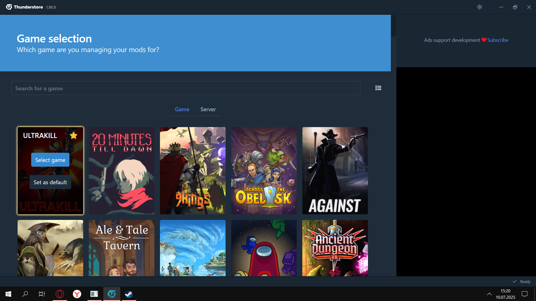536x301 pixels.
Task: Choose the hooded wizard and beast card
Action: pos(50,248)
